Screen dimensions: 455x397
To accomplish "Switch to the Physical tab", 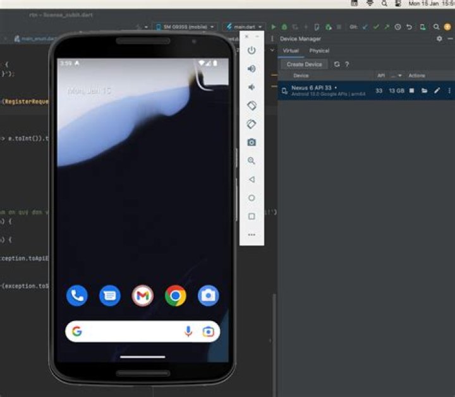I will [x=319, y=50].
